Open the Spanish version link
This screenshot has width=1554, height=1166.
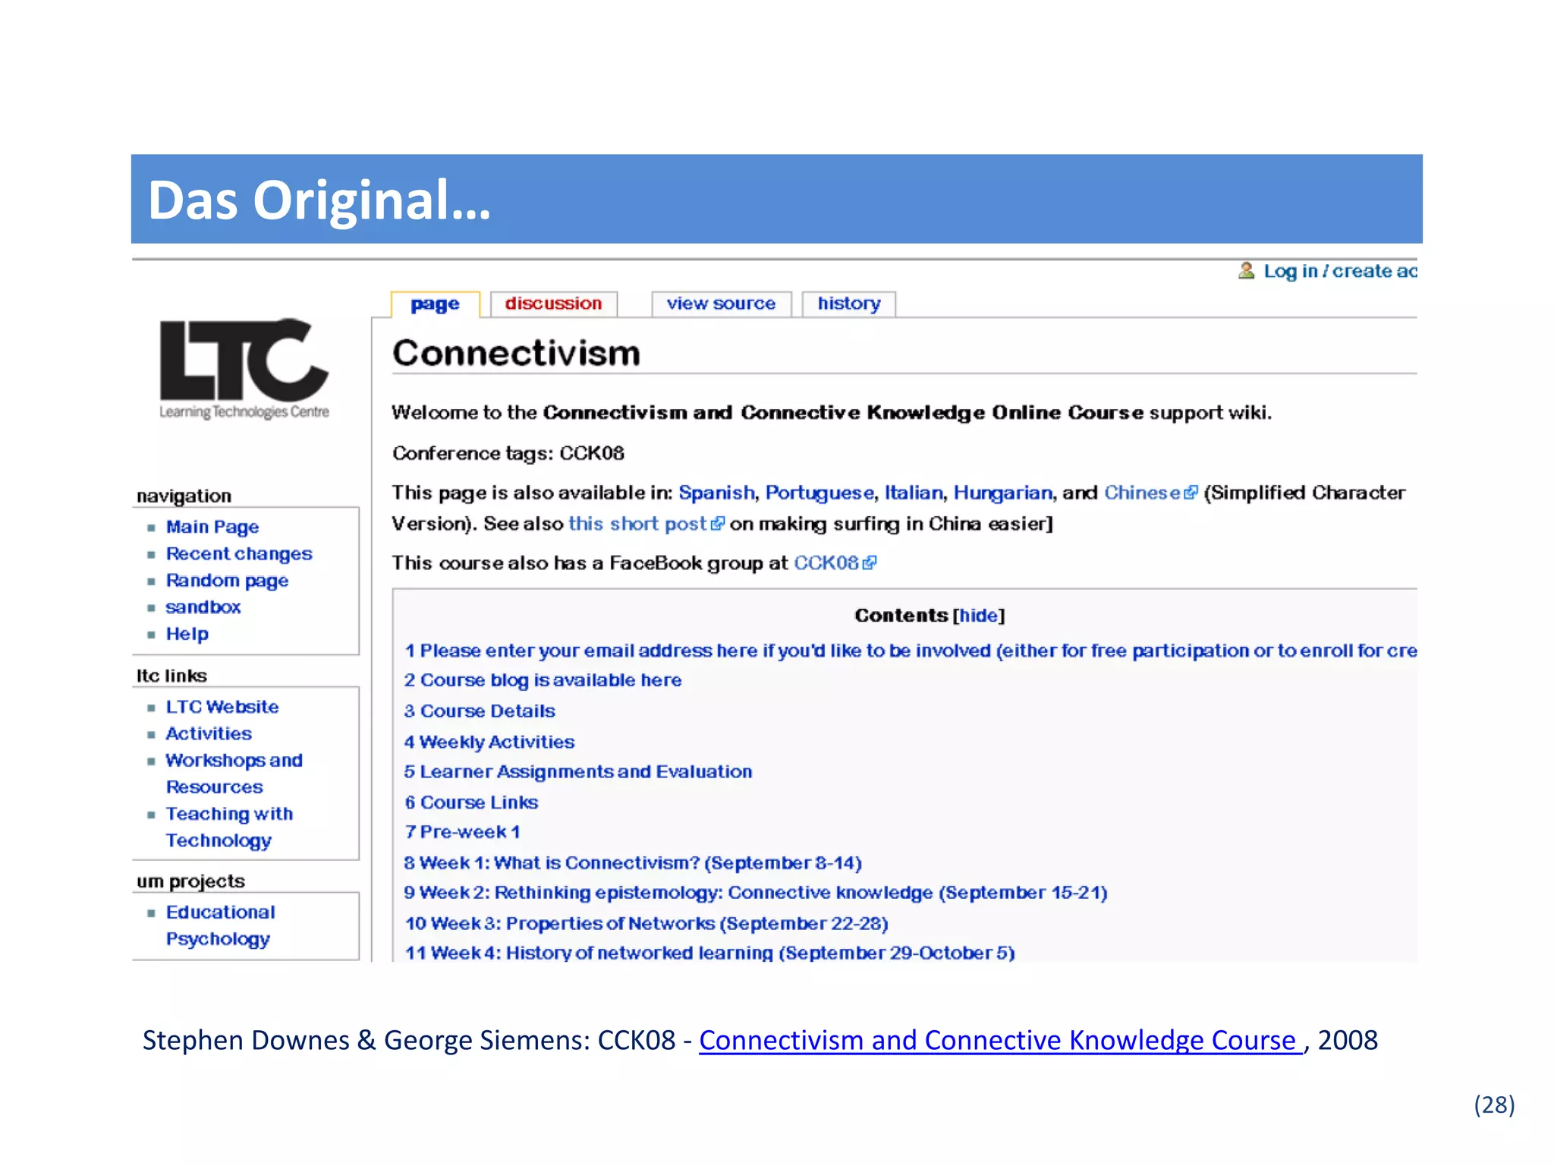(716, 493)
